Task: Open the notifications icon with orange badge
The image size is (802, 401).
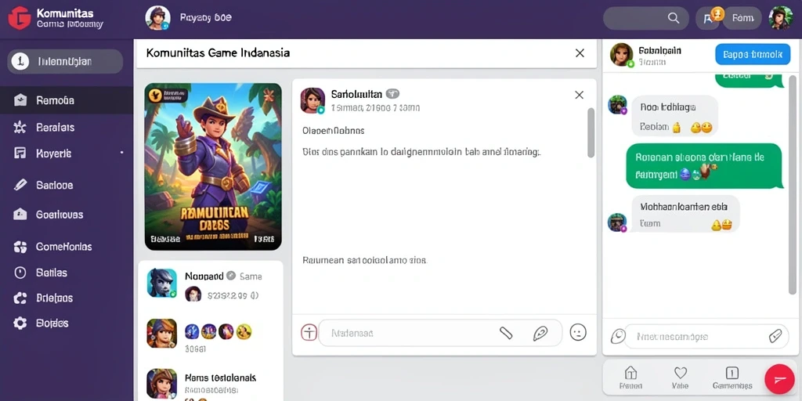Action: [x=708, y=18]
